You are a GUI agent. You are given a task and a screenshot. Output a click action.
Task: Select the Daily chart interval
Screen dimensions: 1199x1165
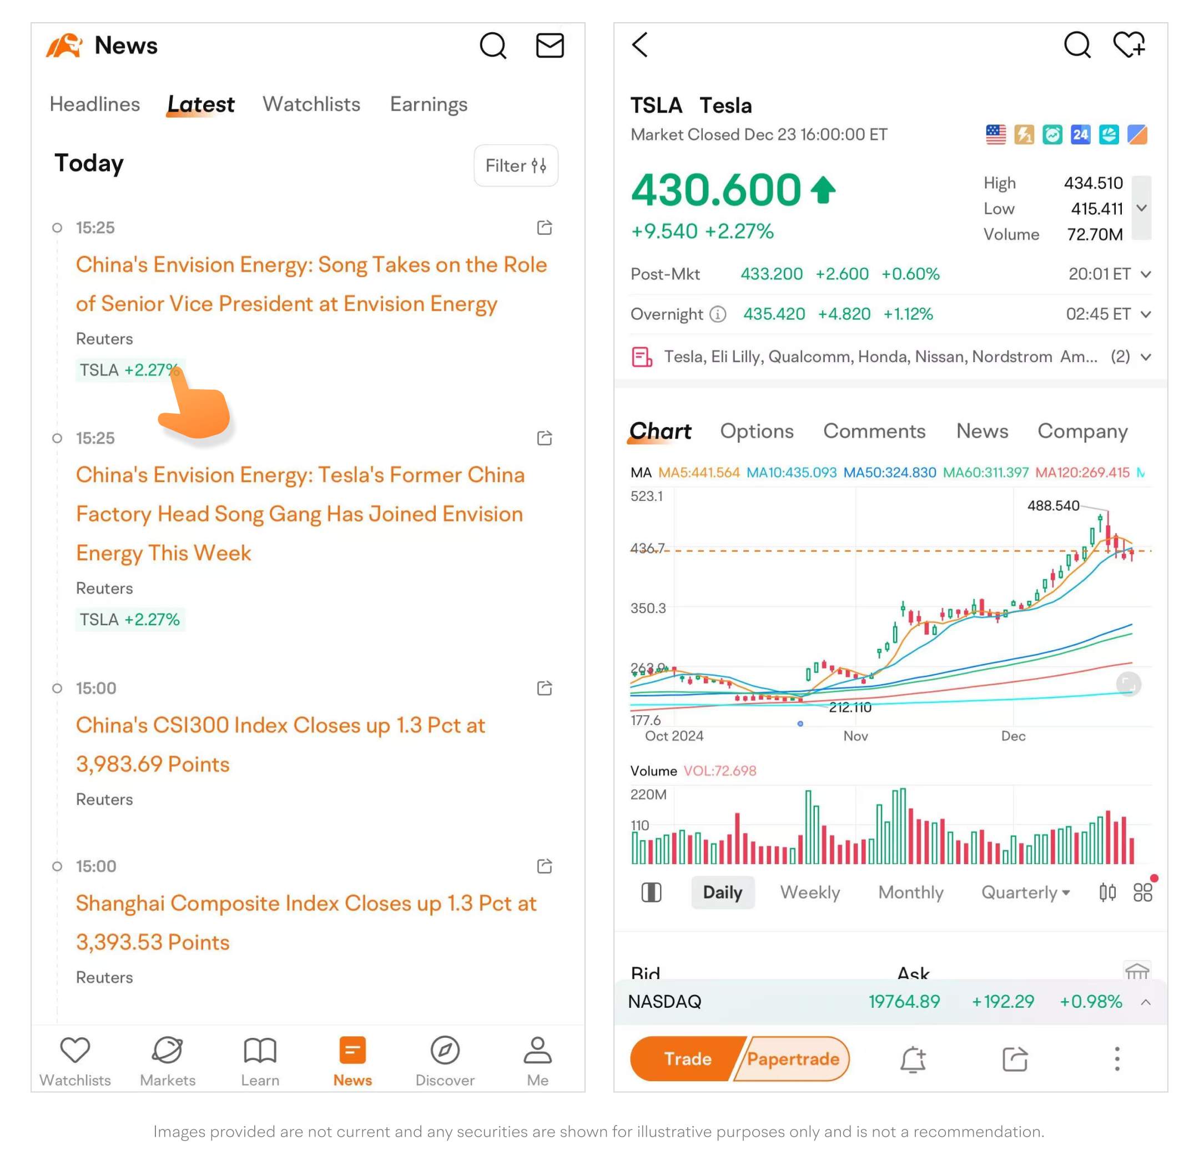[x=723, y=892]
